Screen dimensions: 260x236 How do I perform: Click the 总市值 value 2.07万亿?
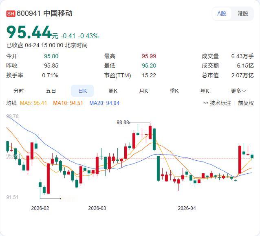pyautogui.click(x=242, y=75)
